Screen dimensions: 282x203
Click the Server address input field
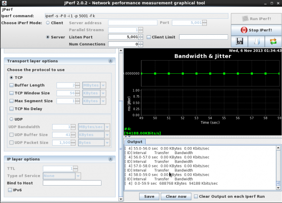133,23
